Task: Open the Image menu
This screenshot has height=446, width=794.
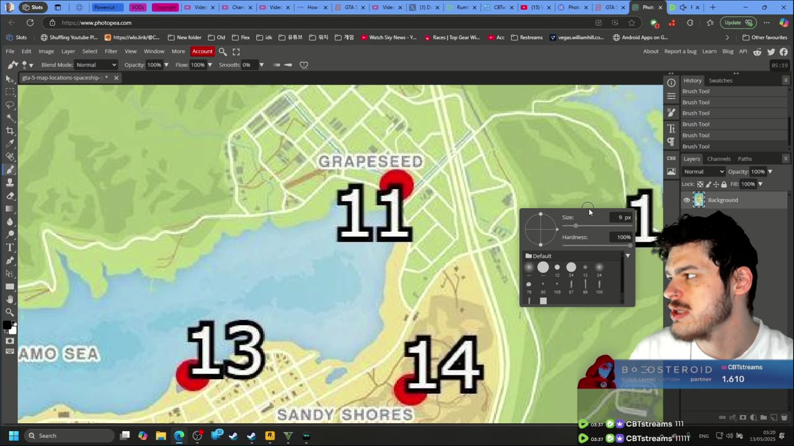Action: [x=46, y=51]
